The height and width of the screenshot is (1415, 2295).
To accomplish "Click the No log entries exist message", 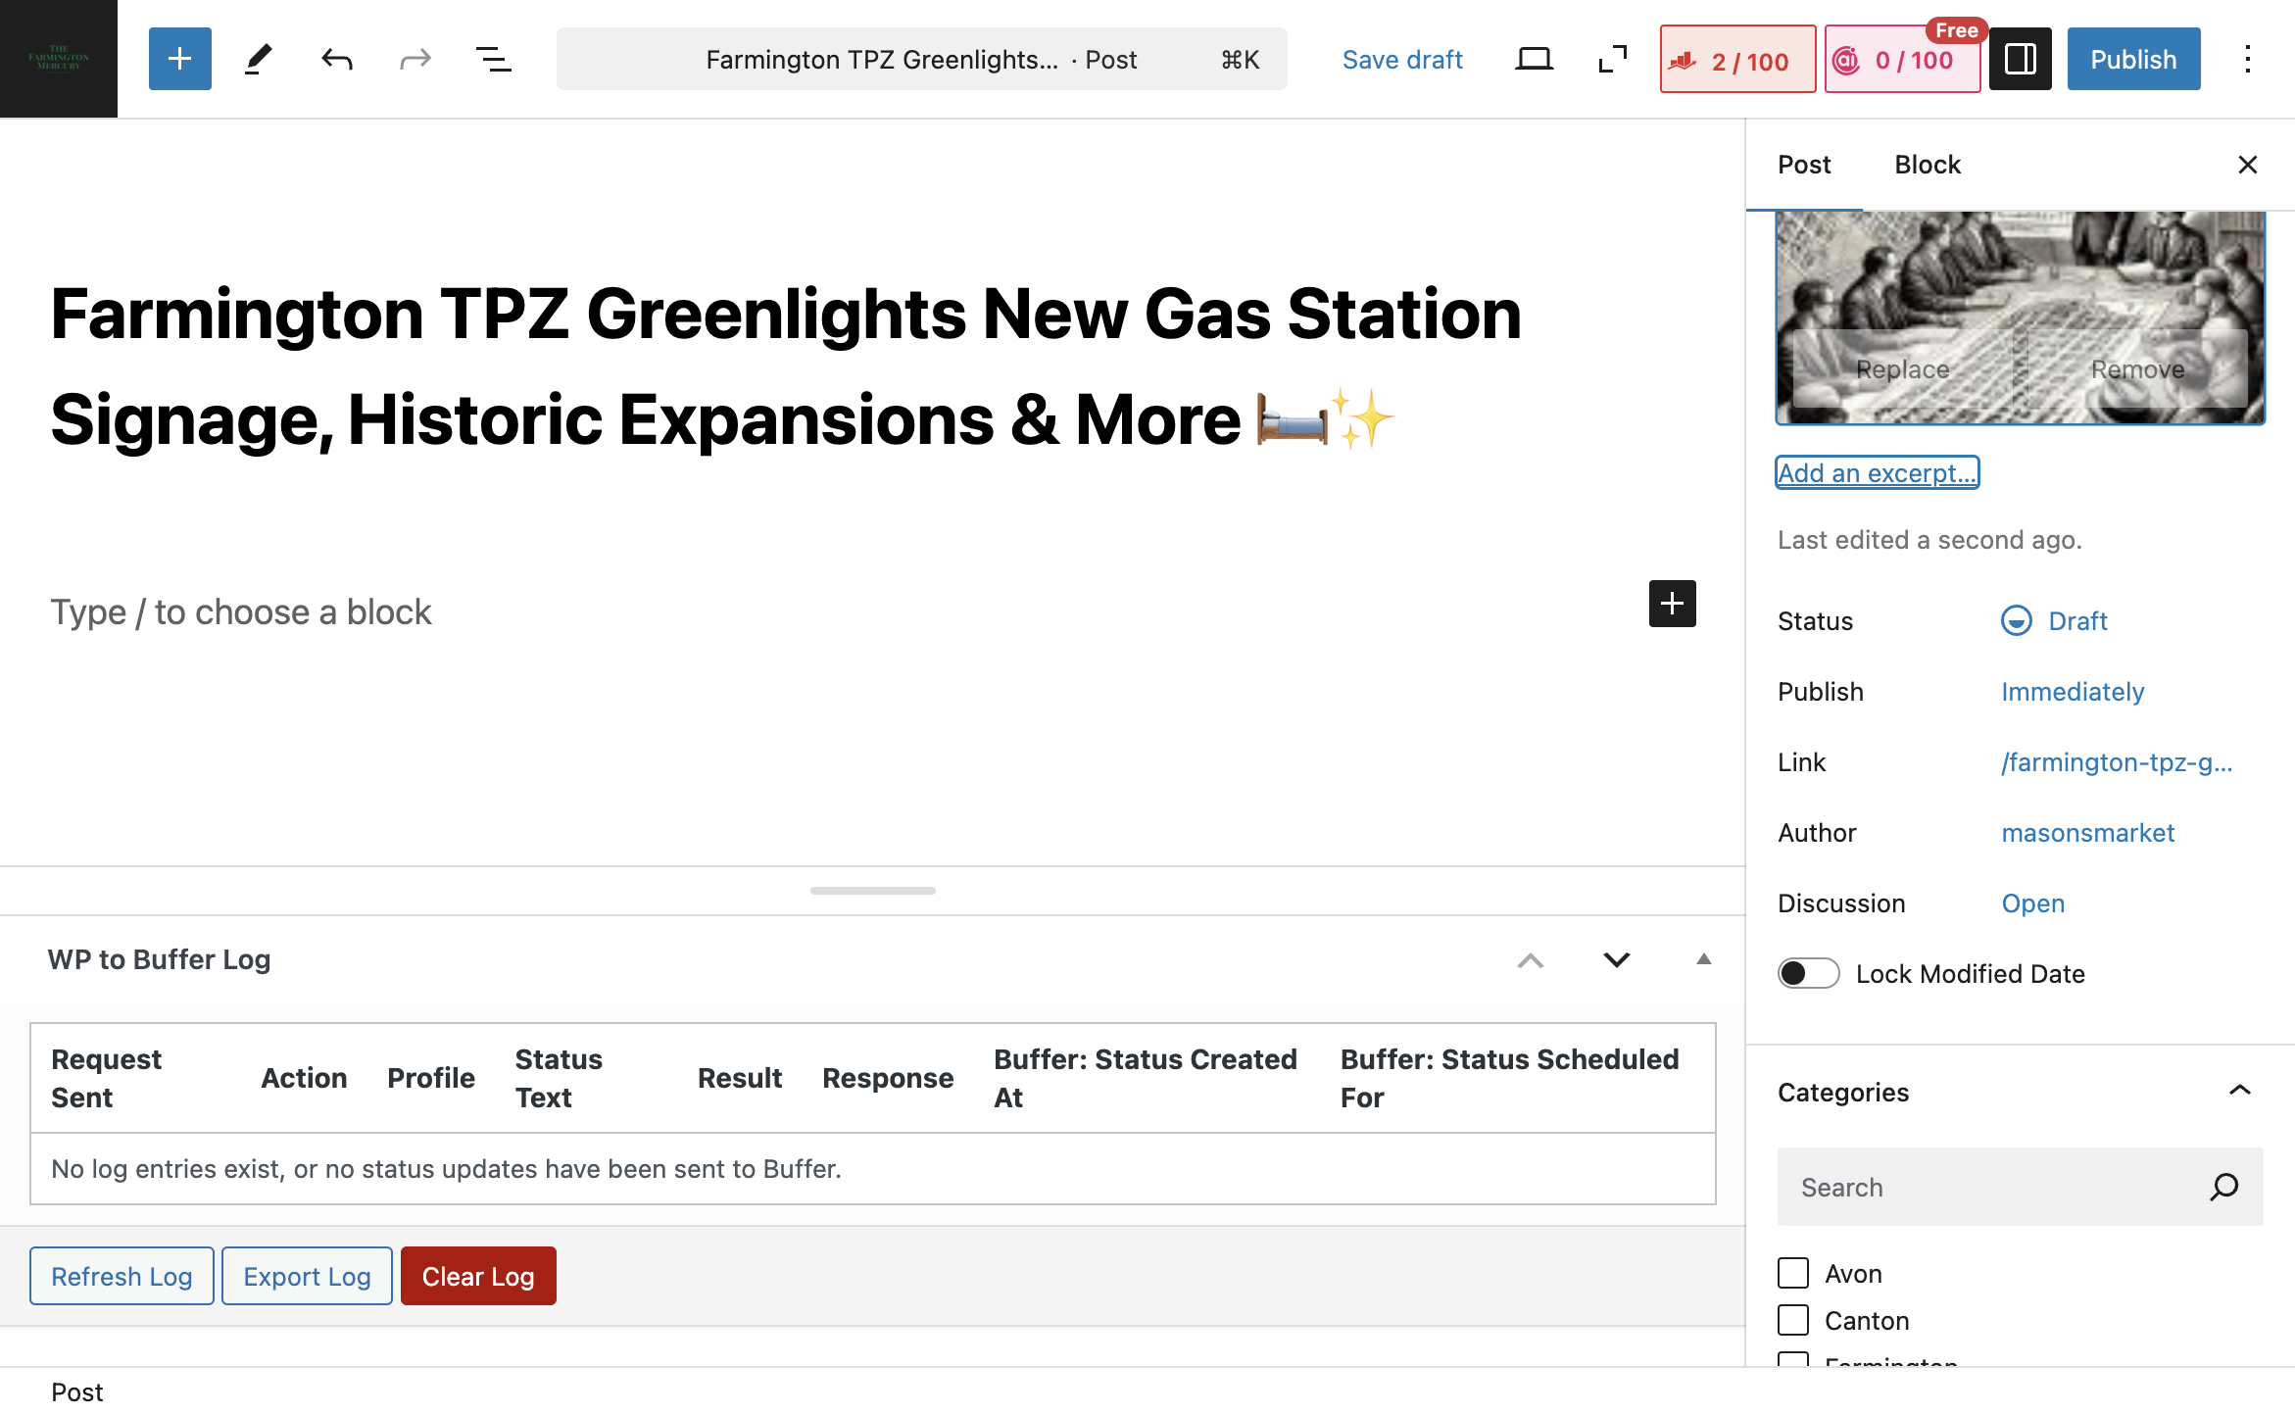I will 446,1169.
